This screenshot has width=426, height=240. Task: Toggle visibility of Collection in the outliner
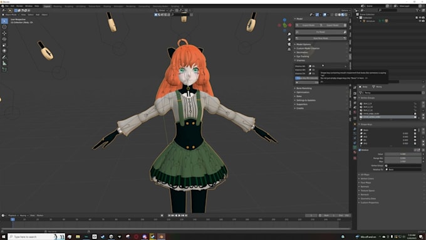[x=420, y=18]
